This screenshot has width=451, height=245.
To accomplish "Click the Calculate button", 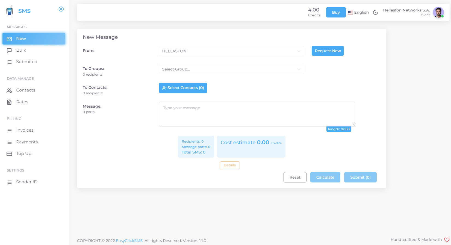I will 325,177.
